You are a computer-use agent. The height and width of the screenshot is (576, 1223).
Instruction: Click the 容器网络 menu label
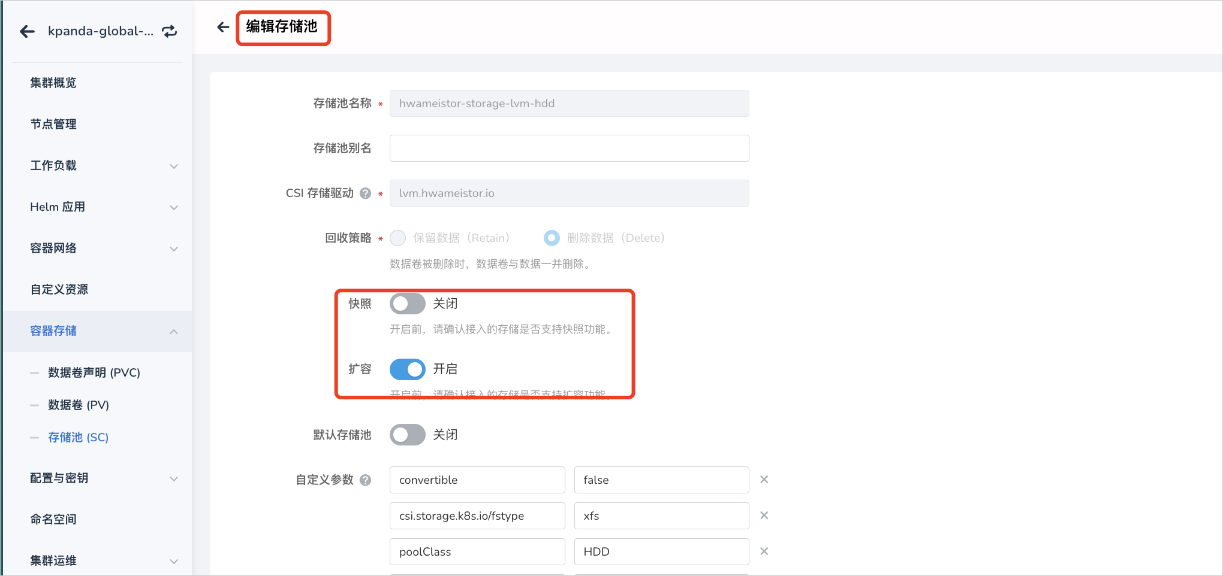[53, 248]
